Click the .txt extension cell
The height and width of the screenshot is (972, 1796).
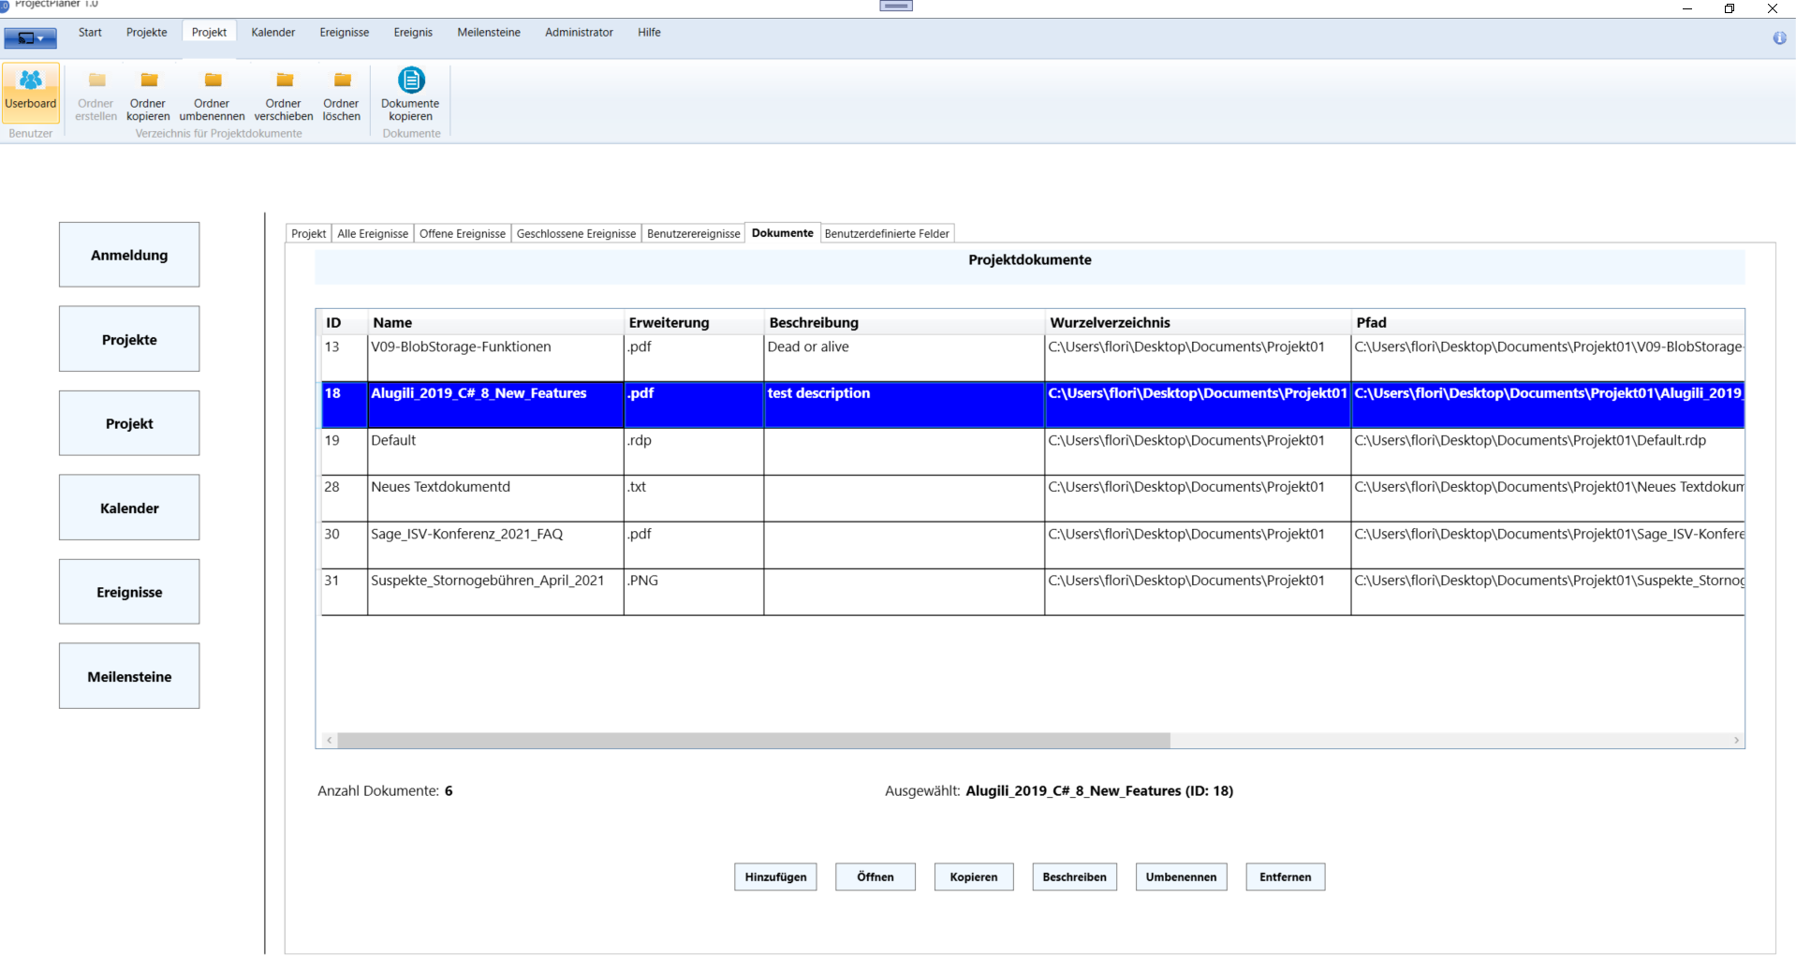694,498
